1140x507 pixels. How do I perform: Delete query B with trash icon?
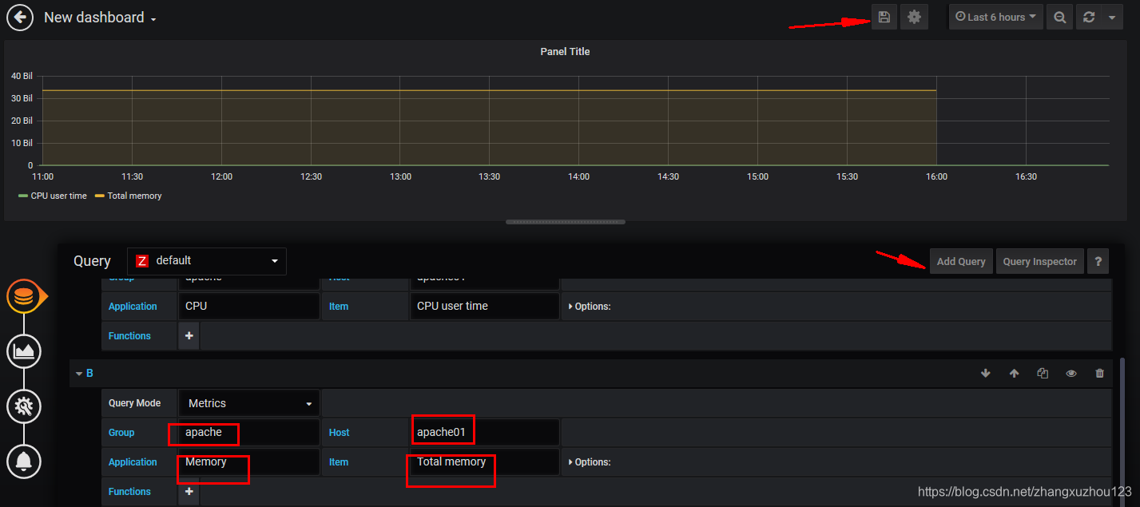point(1100,373)
